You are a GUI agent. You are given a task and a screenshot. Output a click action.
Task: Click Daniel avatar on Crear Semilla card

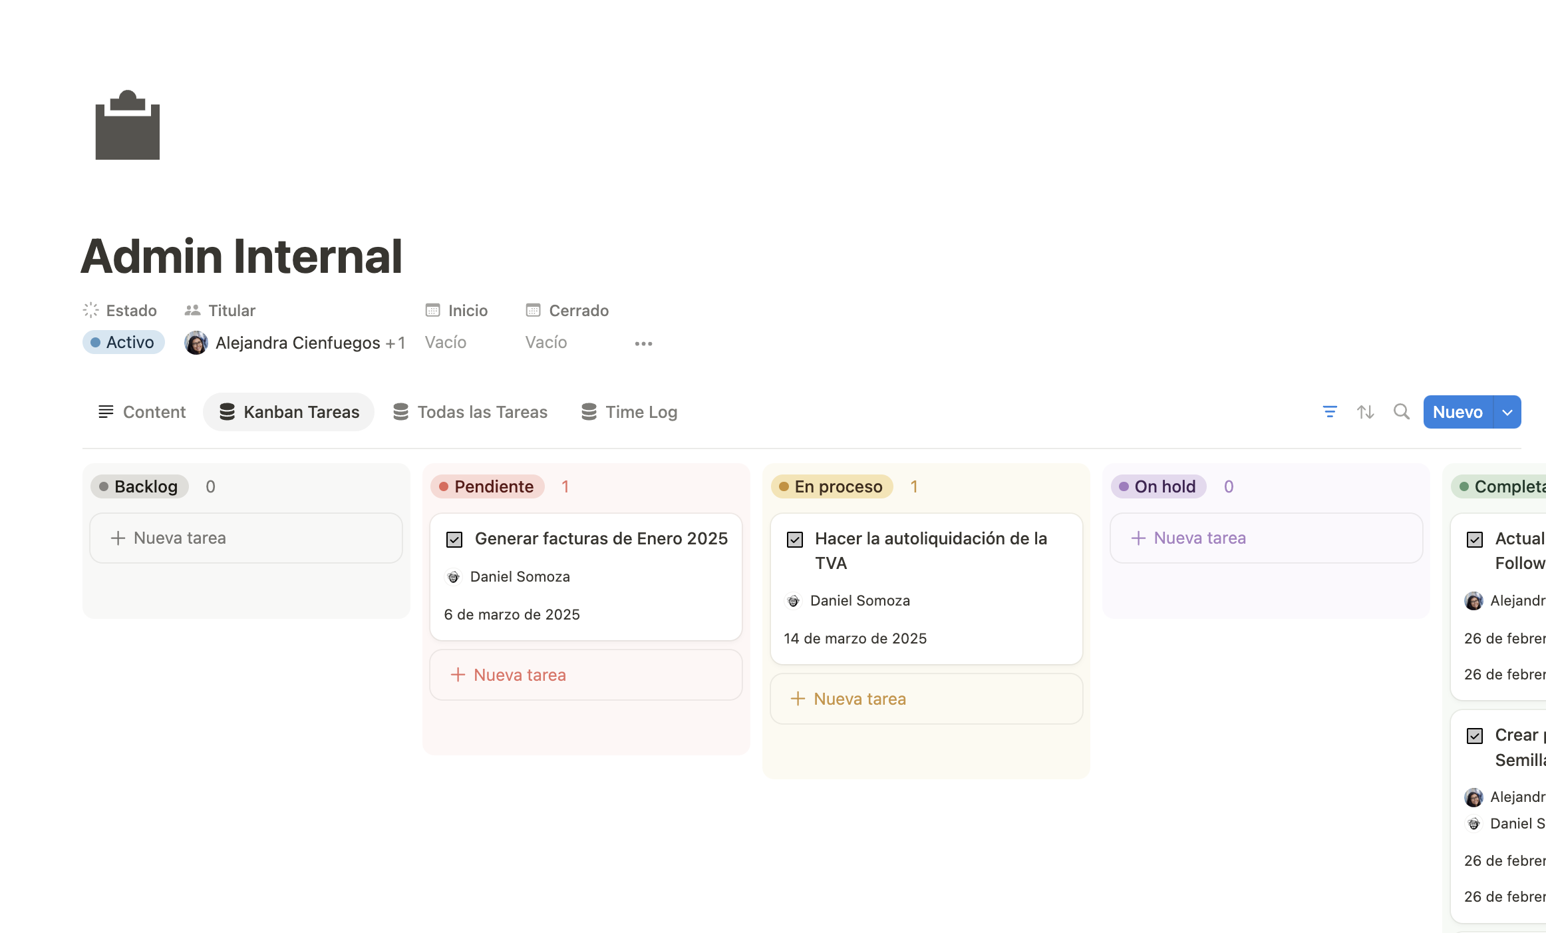pyautogui.click(x=1473, y=824)
